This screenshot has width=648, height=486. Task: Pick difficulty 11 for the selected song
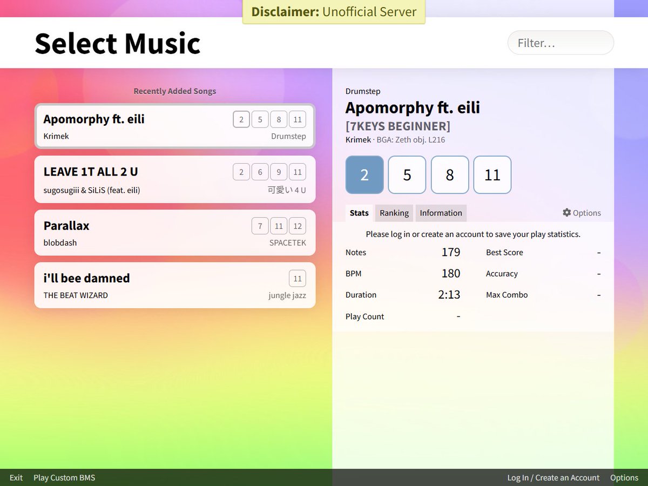tap(492, 174)
